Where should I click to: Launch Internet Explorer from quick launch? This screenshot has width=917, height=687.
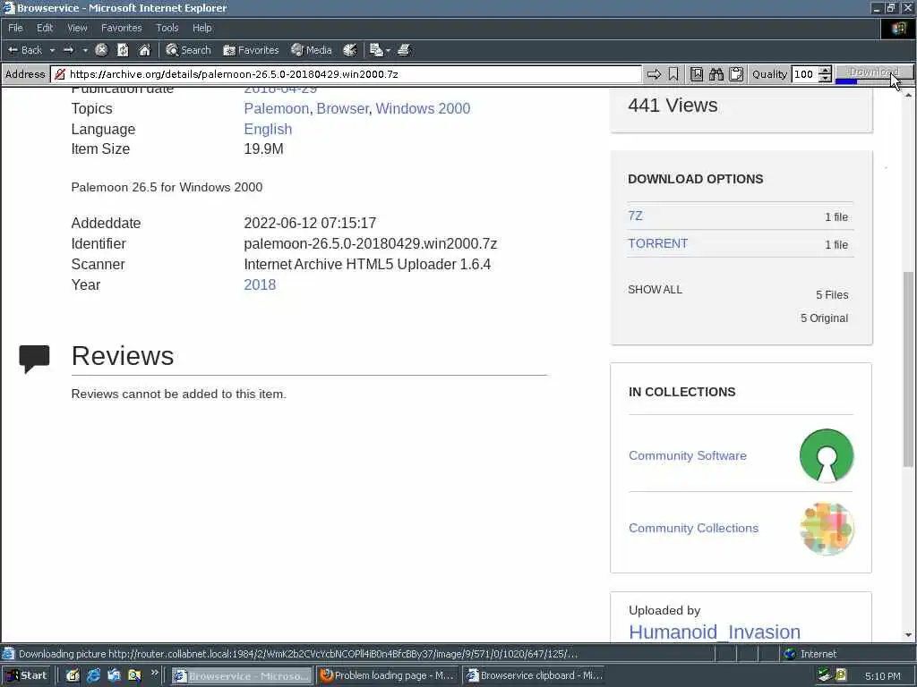pos(93,676)
